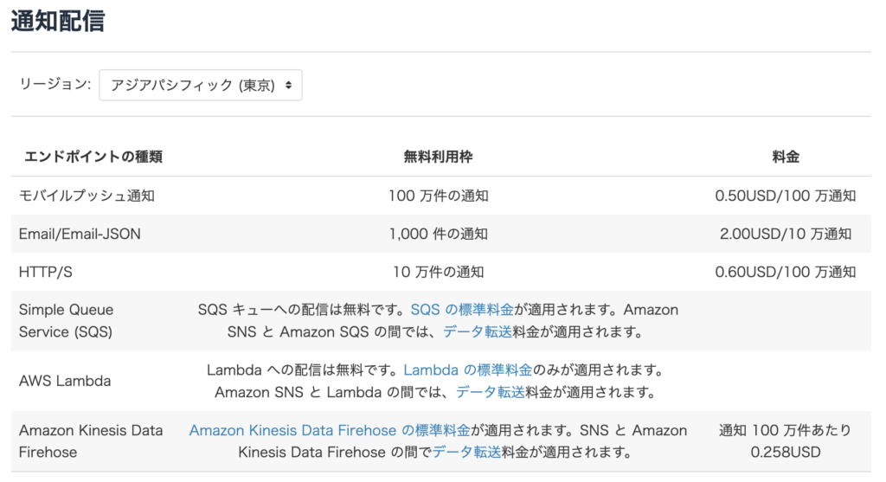Open データ転送 link in AWS Lambda row

point(490,392)
